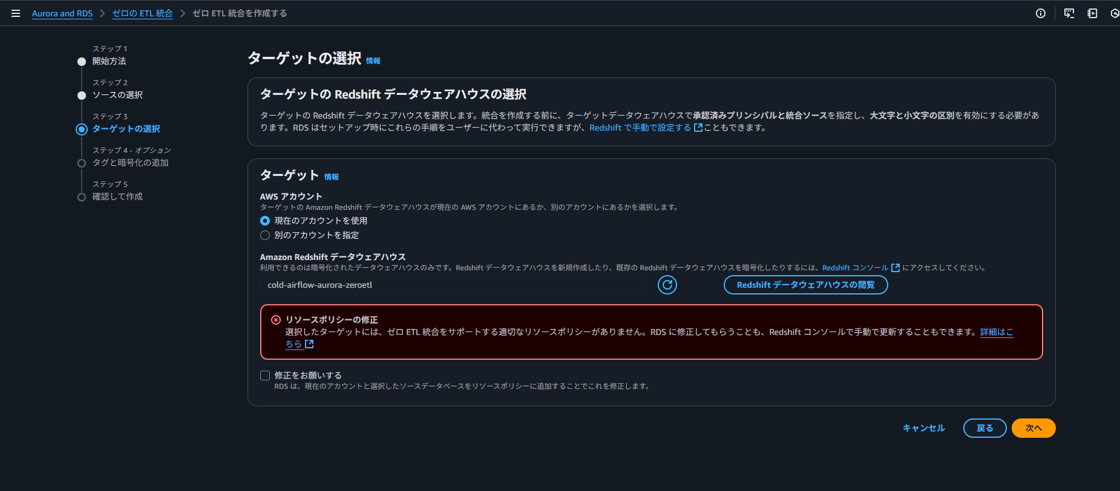
Task: Click the refresh Redshift data warehouse button
Action: point(667,285)
